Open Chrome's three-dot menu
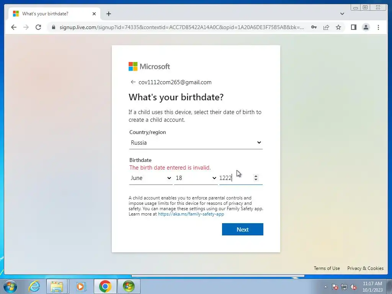Image resolution: width=392 pixels, height=294 pixels. (378, 27)
